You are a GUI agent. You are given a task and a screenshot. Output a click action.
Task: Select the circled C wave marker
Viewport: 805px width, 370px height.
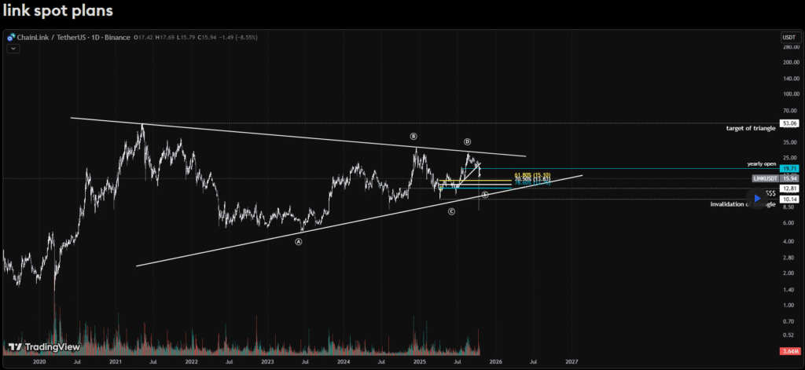[452, 211]
